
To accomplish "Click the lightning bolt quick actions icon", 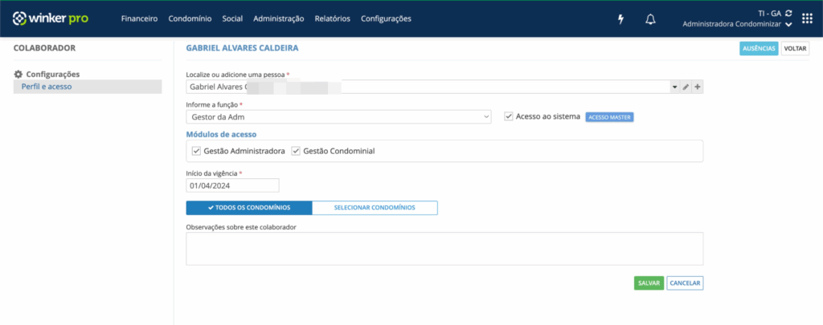I will [620, 19].
